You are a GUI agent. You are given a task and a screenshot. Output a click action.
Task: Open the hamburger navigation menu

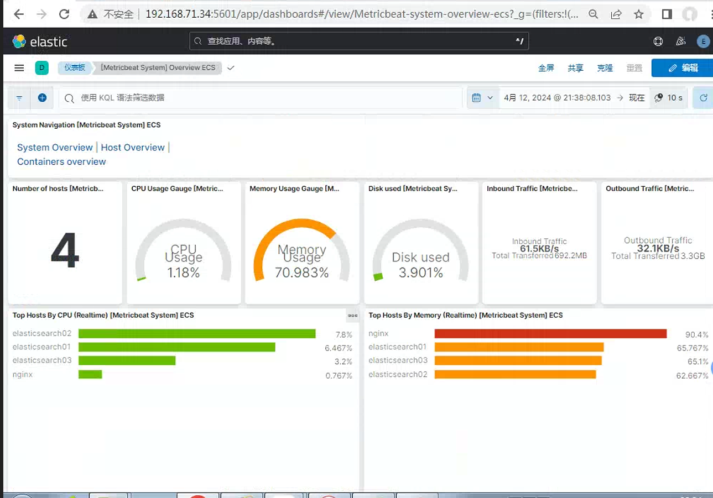[19, 68]
